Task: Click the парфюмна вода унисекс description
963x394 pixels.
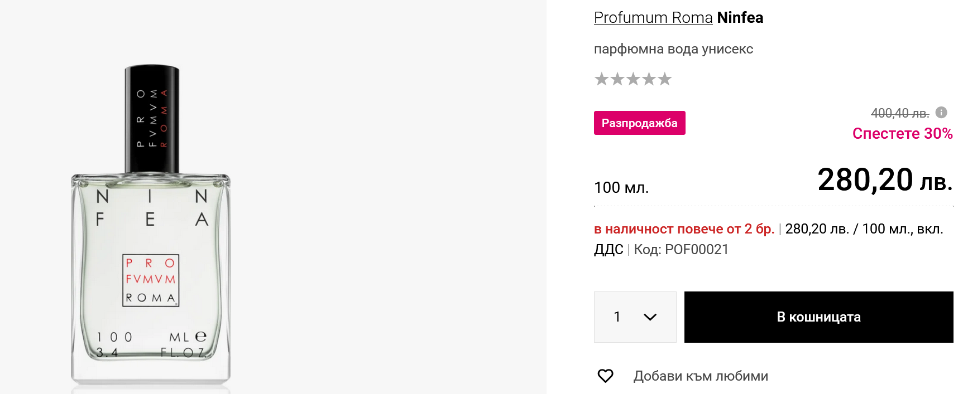Action: (x=673, y=49)
